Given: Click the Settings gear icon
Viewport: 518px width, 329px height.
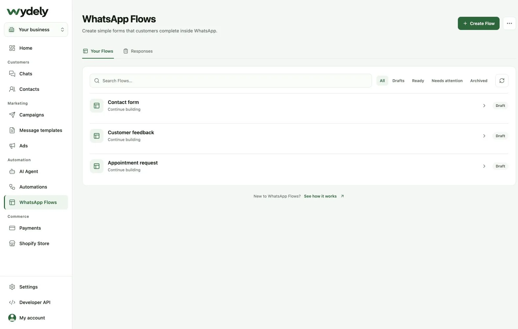Looking at the screenshot, I should click(x=12, y=287).
